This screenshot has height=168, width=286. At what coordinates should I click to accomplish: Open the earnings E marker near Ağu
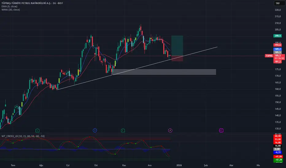37,130
